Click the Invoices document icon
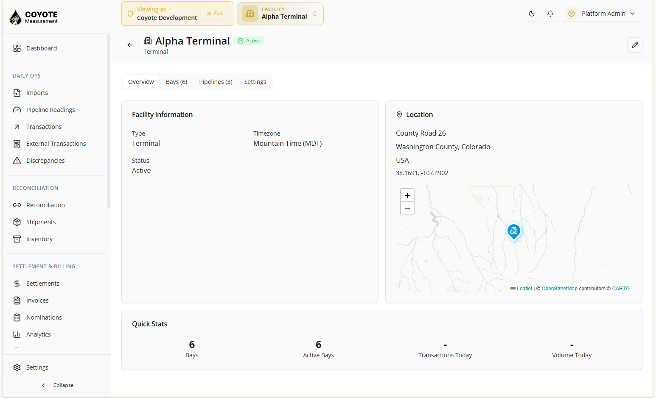The width and height of the screenshot is (656, 398). 17,301
